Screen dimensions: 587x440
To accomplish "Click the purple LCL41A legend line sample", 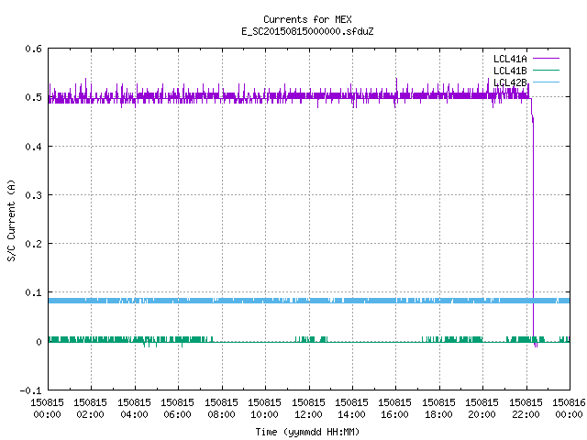I will click(546, 59).
